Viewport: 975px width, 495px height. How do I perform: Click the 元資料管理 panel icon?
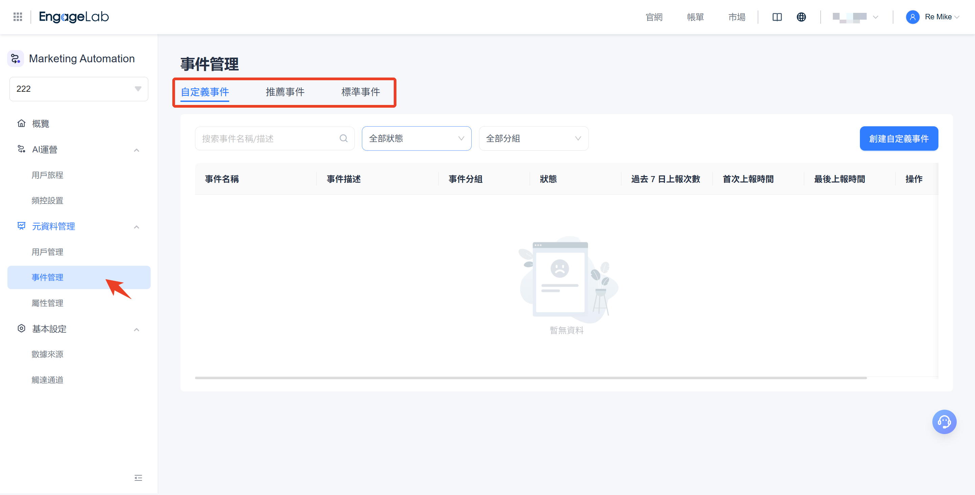[x=21, y=226]
